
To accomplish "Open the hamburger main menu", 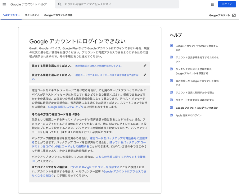I will tap(4, 4).
